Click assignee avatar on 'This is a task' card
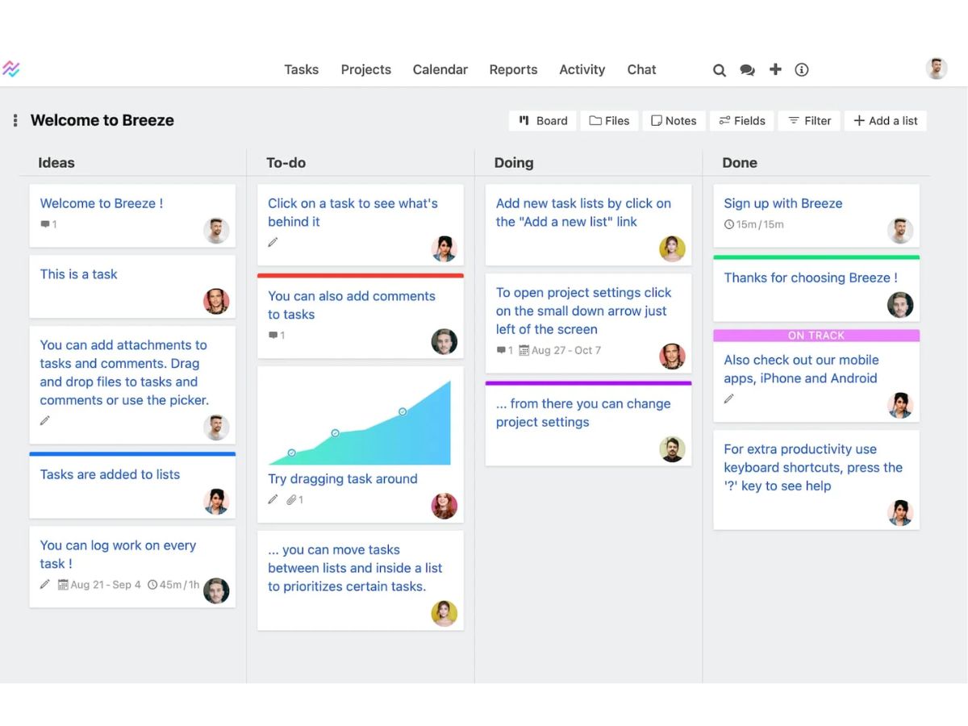The image size is (968, 726). (x=216, y=302)
